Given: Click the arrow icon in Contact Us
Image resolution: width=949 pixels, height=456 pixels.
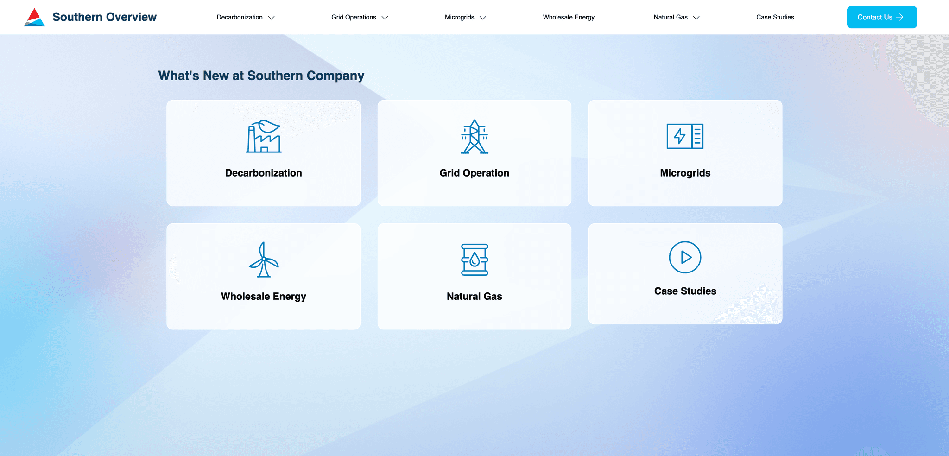Looking at the screenshot, I should pos(900,17).
